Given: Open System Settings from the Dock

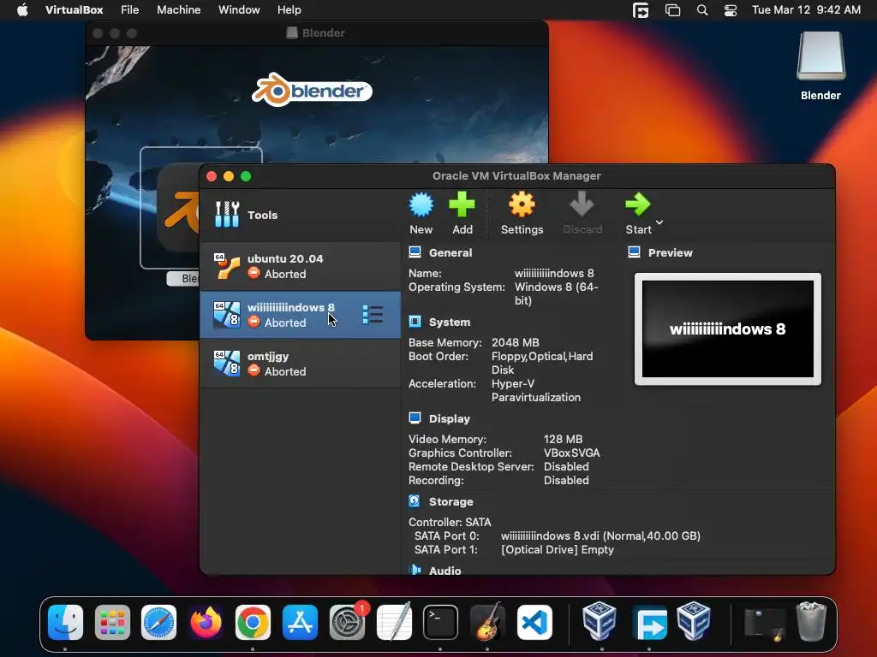Looking at the screenshot, I should [x=348, y=622].
